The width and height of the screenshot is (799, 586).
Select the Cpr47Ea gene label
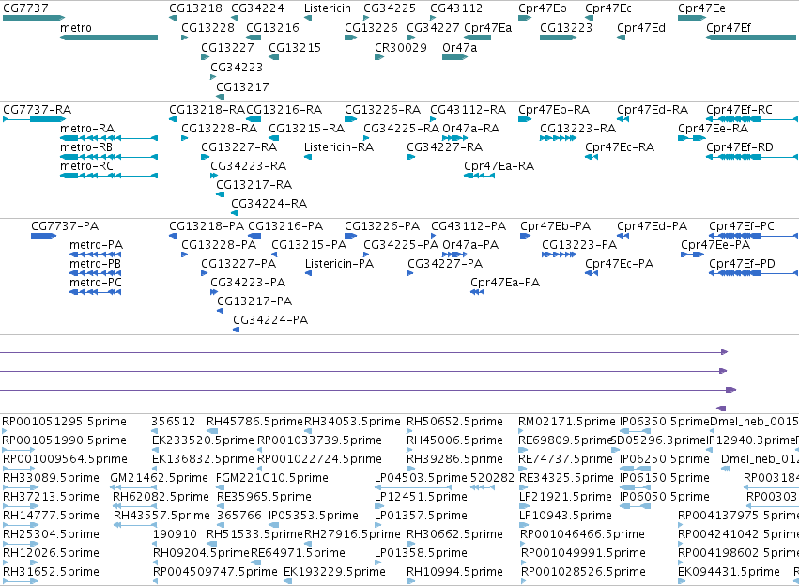click(487, 28)
